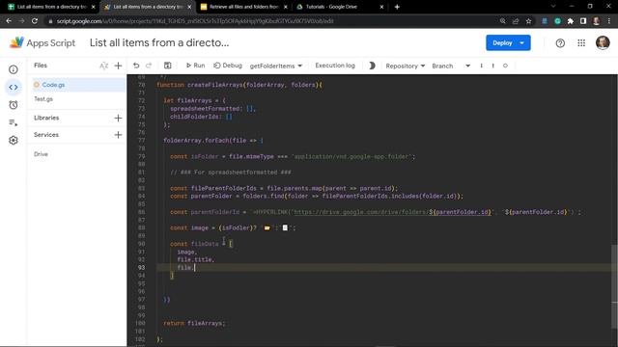
Task: Switch to the first Google Sheets tab
Action: 51,7
